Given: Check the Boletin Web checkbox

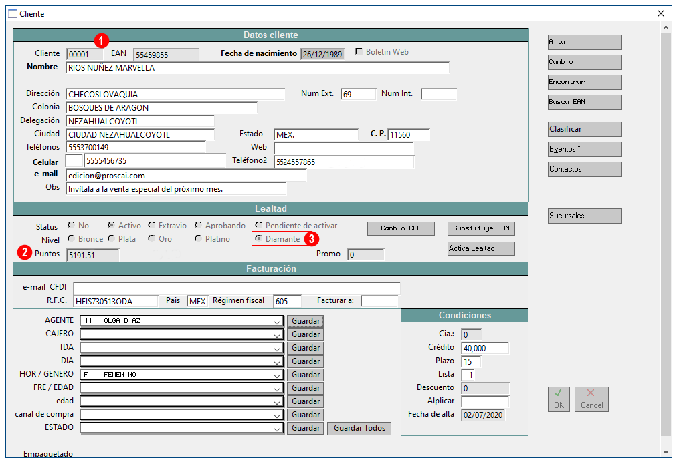Looking at the screenshot, I should tap(359, 51).
